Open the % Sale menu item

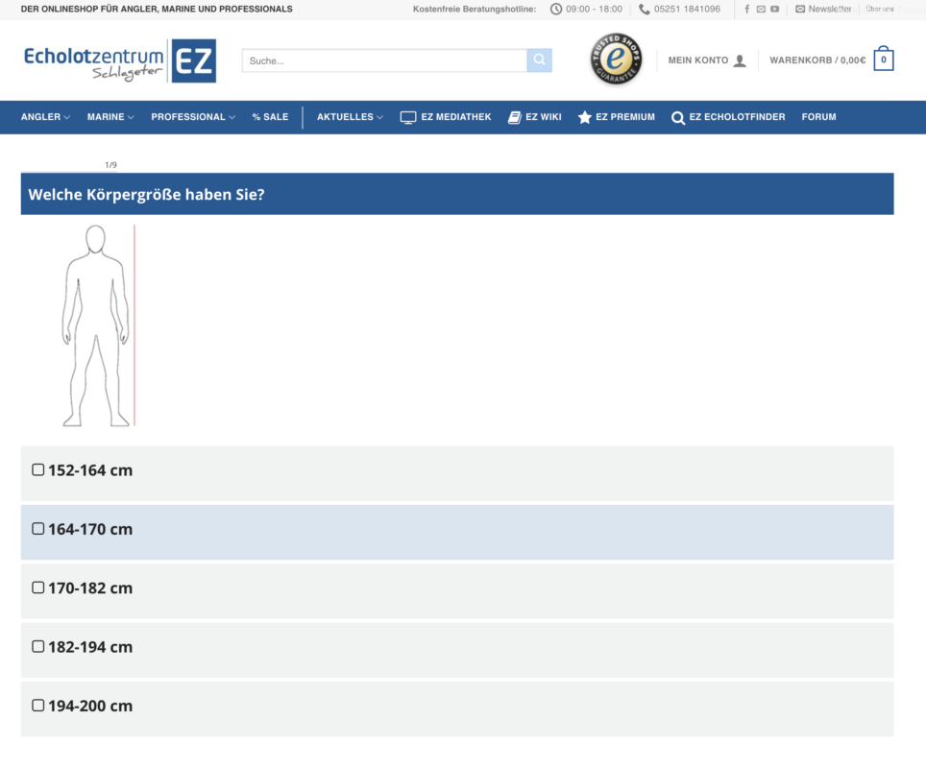click(x=271, y=117)
